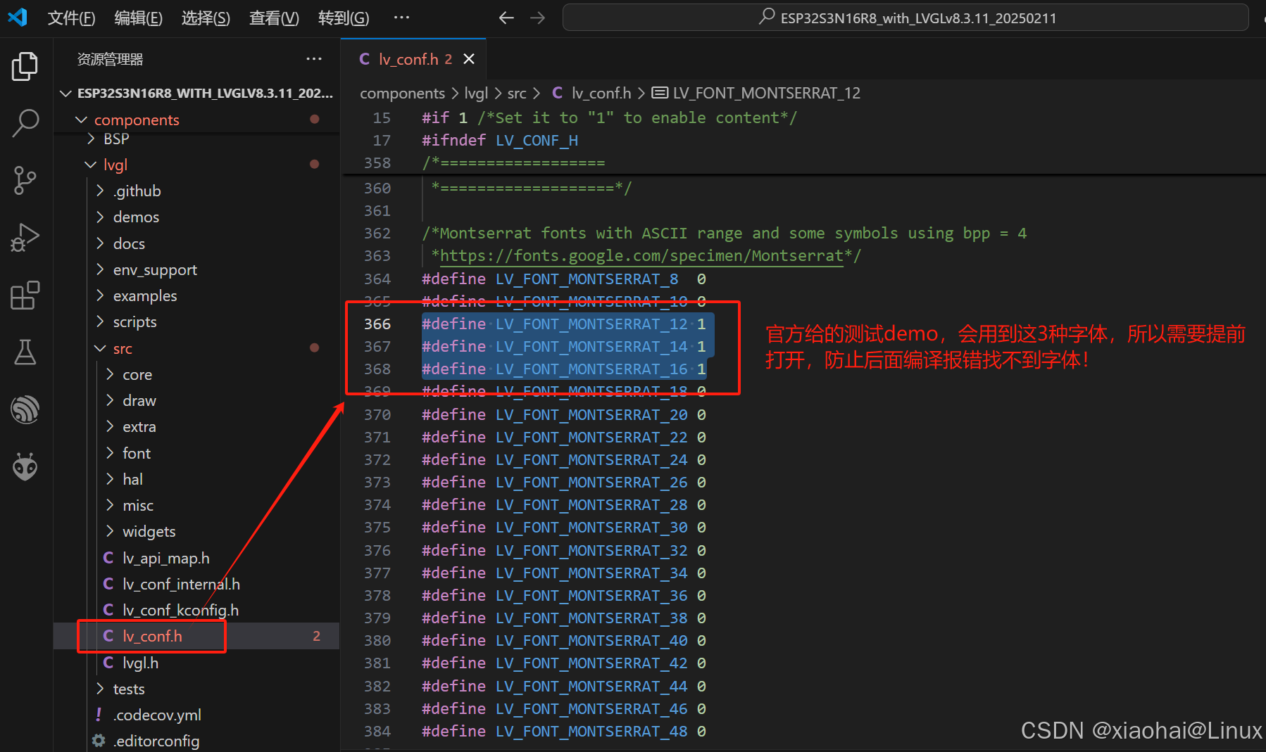1266x752 pixels.
Task: Expand the demos folder
Action: 197,217
